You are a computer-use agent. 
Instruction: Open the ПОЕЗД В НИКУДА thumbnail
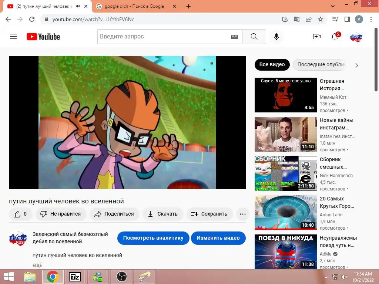(285, 251)
